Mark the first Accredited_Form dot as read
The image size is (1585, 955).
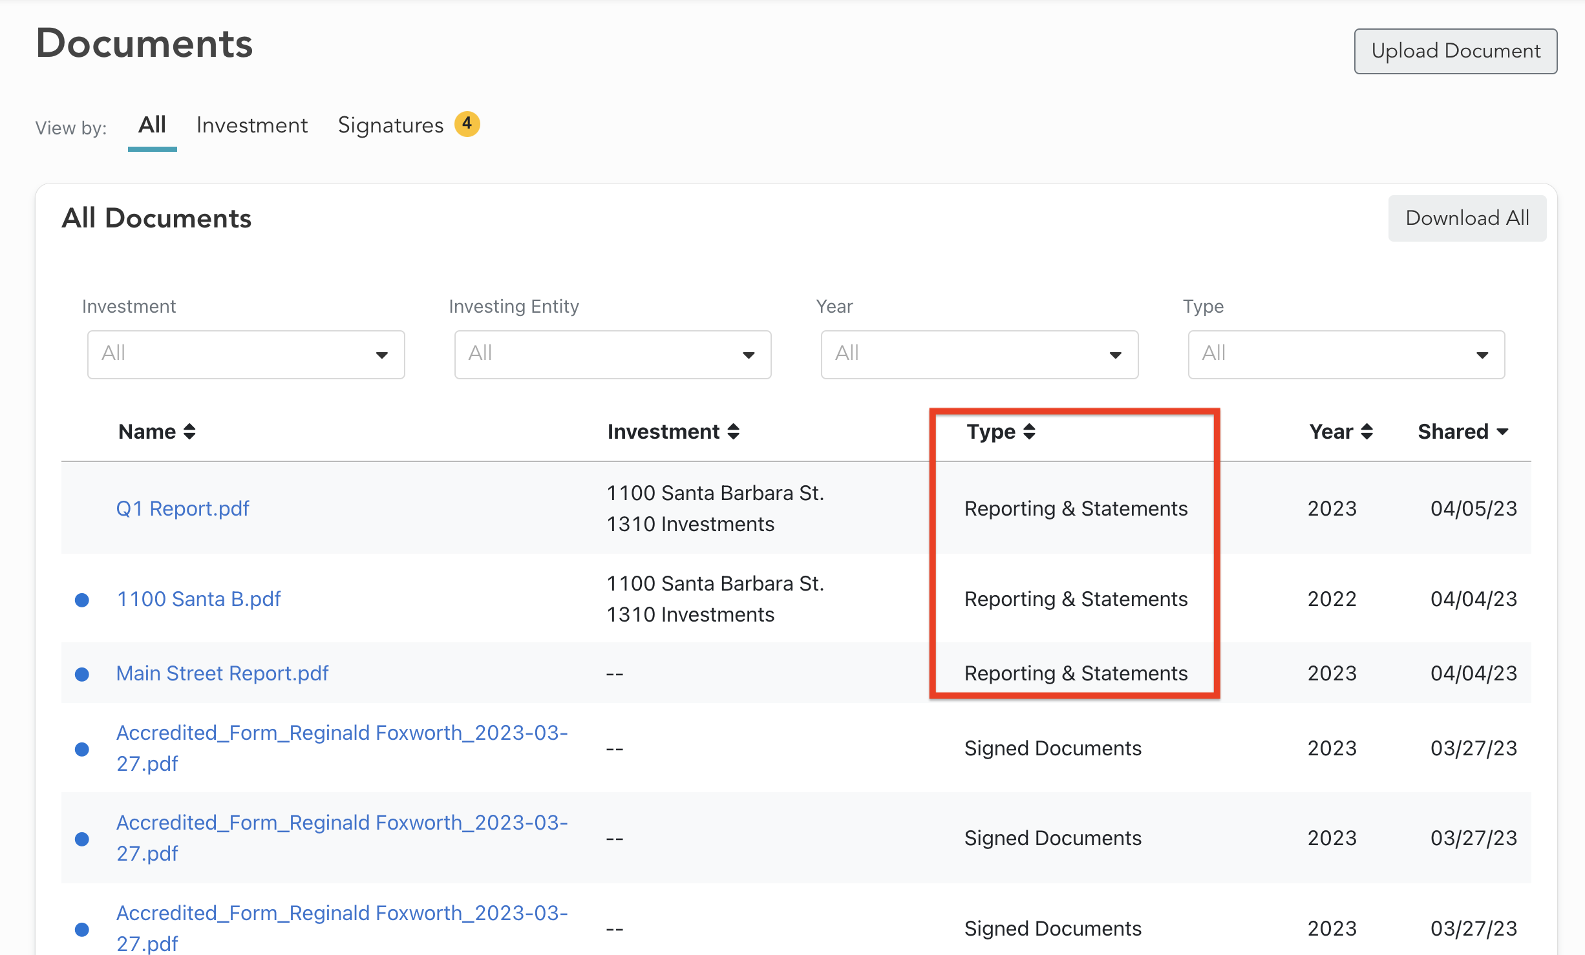(82, 749)
